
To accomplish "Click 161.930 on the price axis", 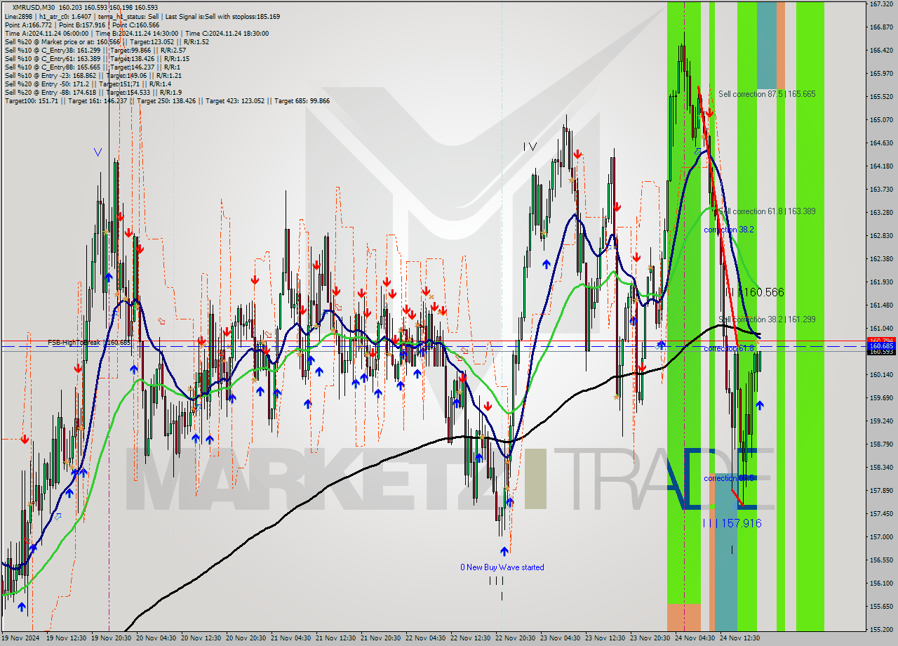I will click(880, 282).
